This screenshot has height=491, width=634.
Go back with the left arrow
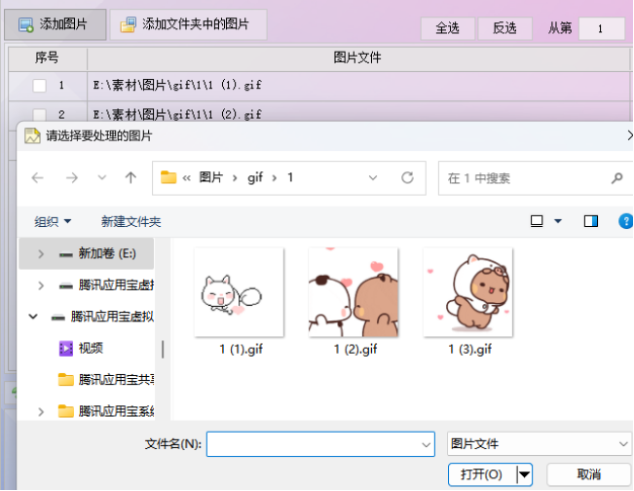tap(38, 177)
